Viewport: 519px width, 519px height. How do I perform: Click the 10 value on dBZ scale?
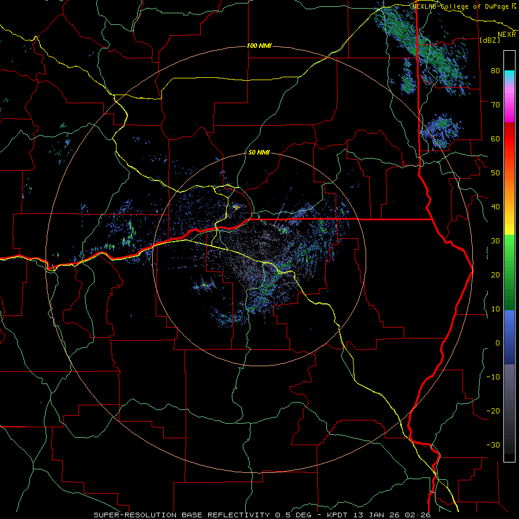click(495, 309)
